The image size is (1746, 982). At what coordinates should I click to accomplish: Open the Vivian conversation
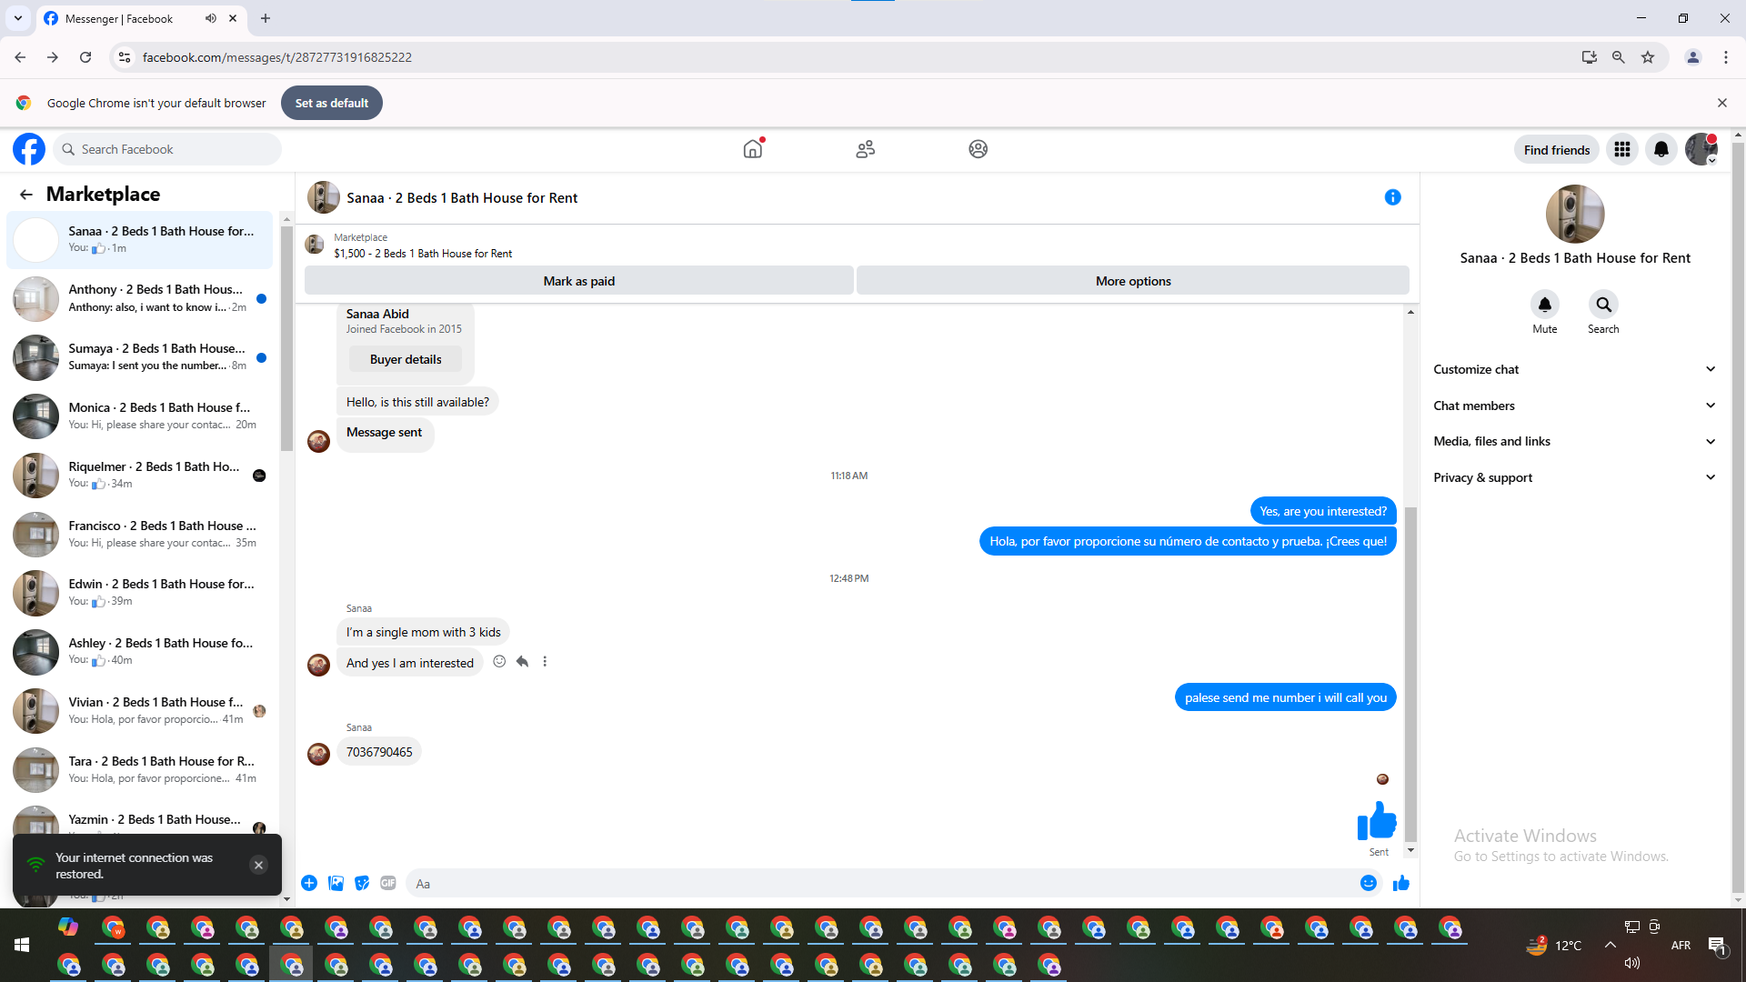(140, 711)
